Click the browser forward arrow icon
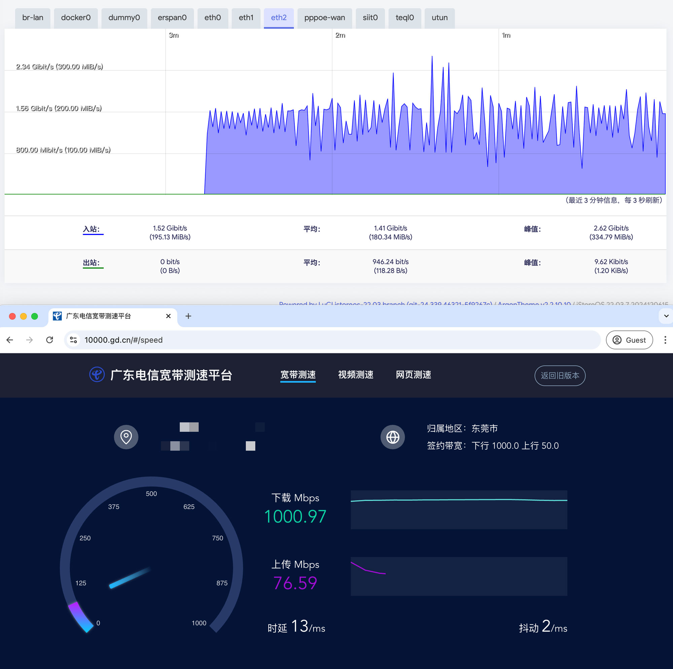The width and height of the screenshot is (673, 669). [30, 340]
